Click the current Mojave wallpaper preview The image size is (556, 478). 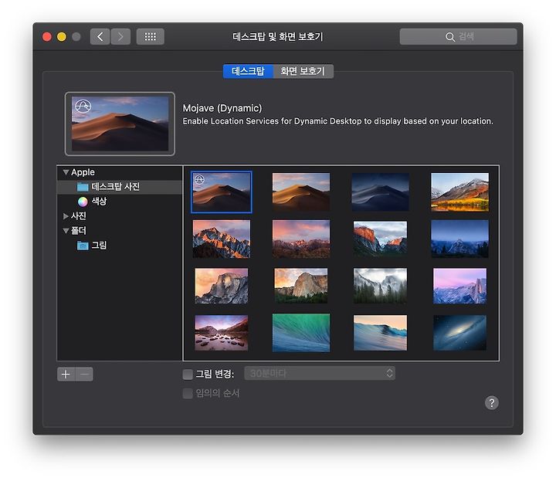pyautogui.click(x=120, y=124)
